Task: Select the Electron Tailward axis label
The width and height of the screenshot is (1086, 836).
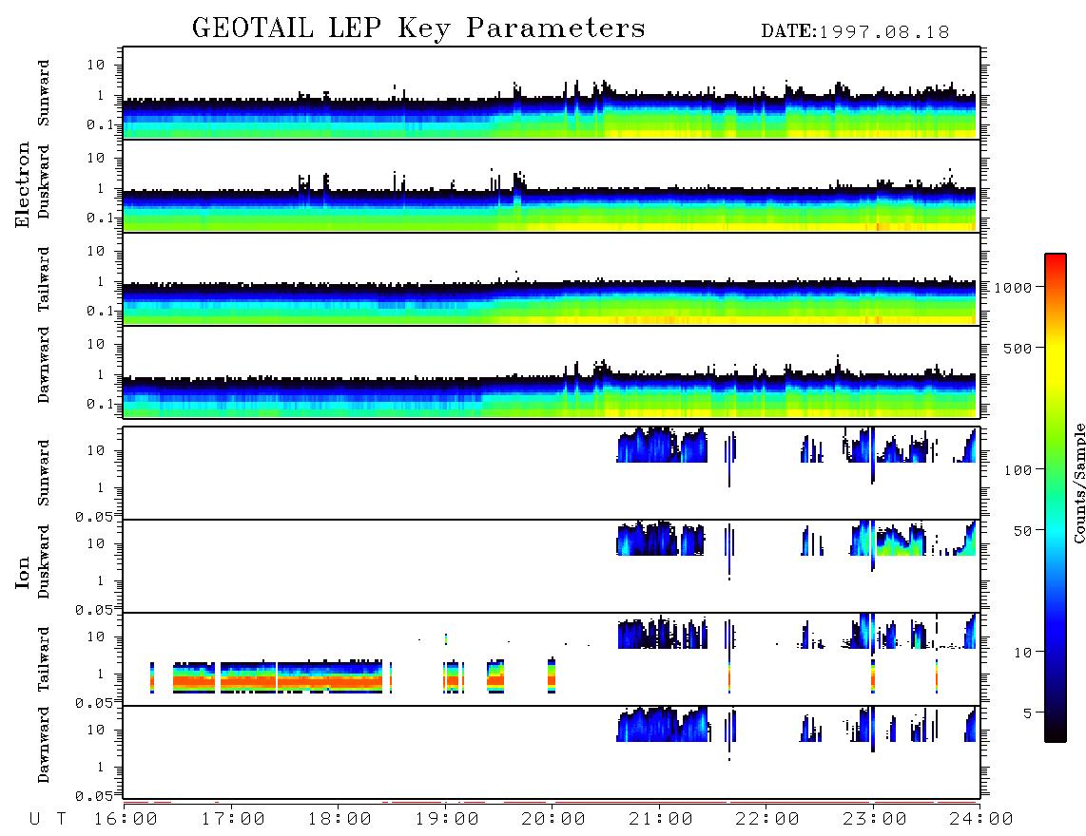Action: tap(44, 279)
